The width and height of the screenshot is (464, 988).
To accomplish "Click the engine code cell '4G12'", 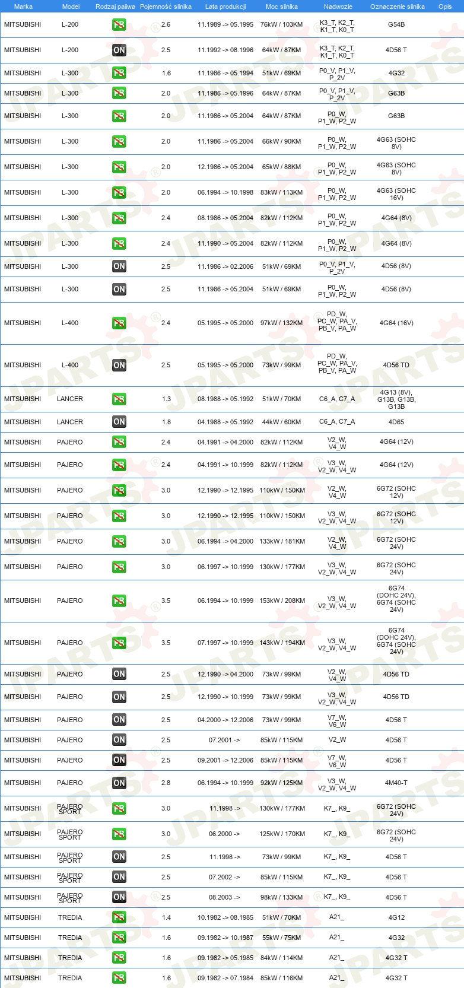I will click(396, 918).
